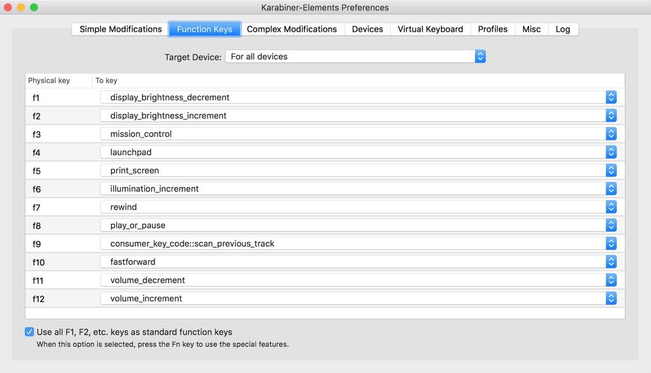Expand the rewind dropdown for f7
This screenshot has width=651, height=373.
[359, 207]
